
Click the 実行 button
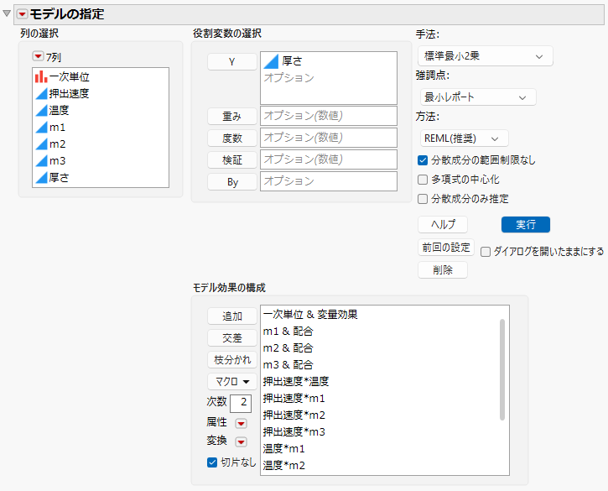coord(526,224)
